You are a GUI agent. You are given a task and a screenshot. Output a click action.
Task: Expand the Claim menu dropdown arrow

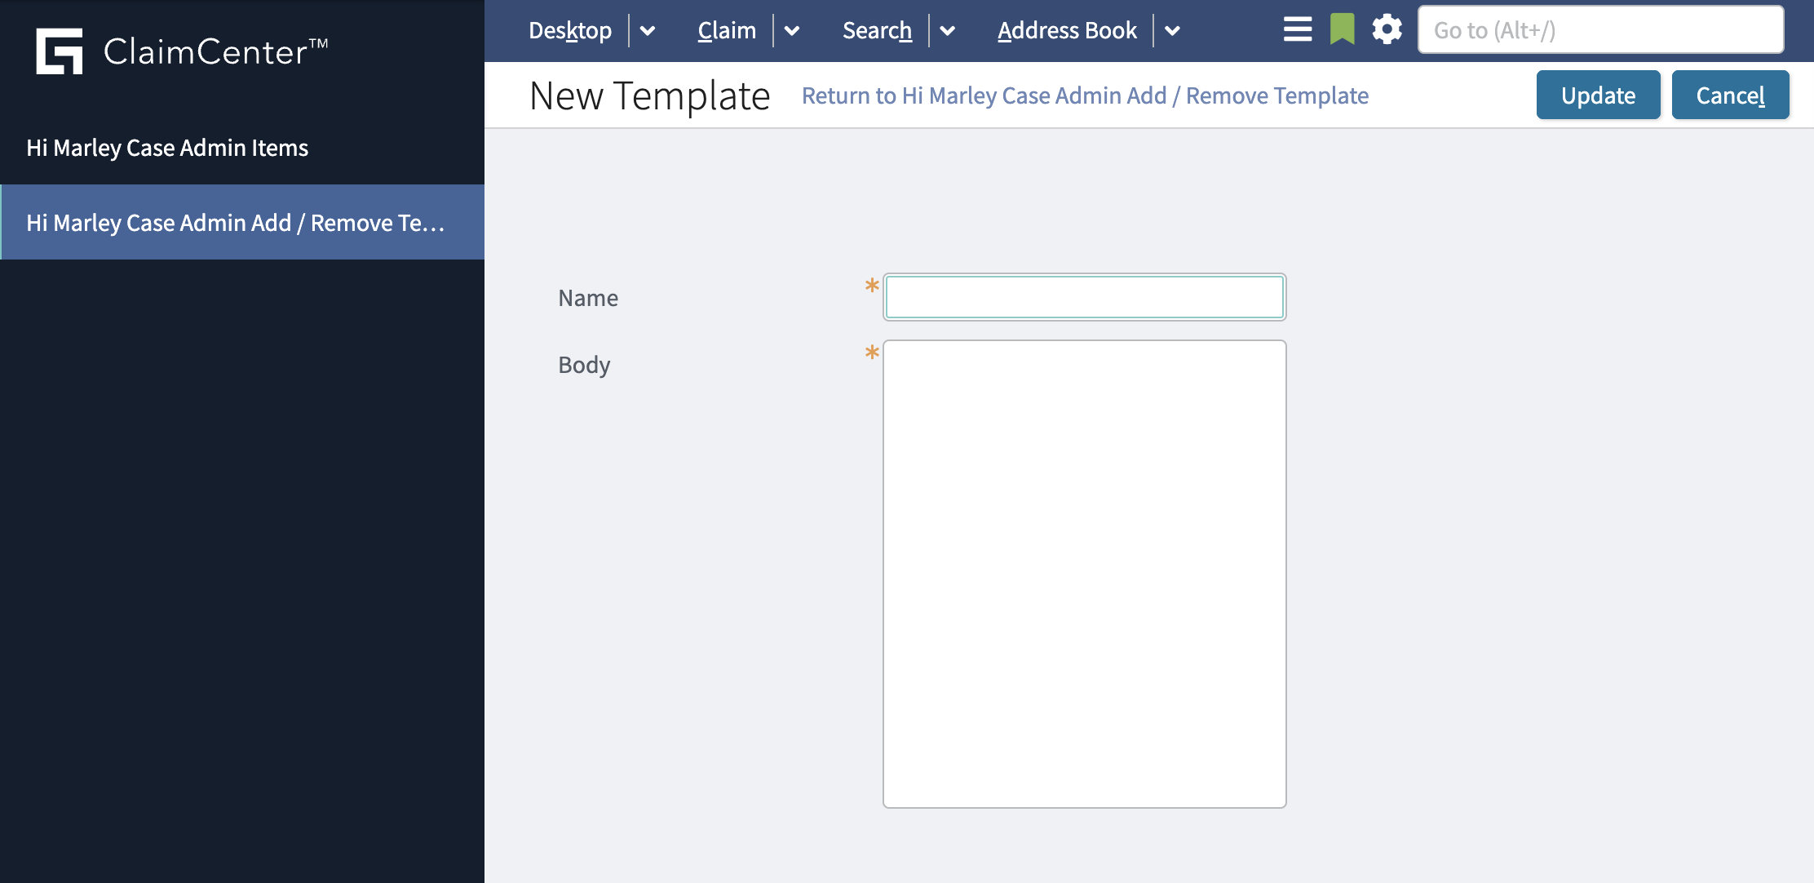pyautogui.click(x=792, y=31)
